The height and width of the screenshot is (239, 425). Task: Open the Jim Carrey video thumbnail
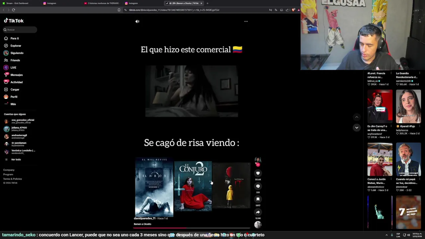(380, 106)
